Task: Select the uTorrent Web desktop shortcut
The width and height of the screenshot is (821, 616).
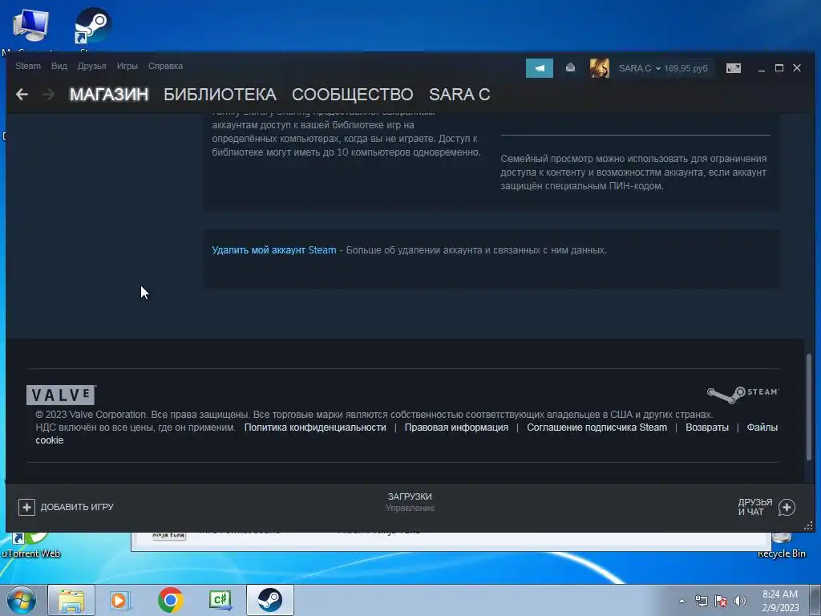Action: 31,545
